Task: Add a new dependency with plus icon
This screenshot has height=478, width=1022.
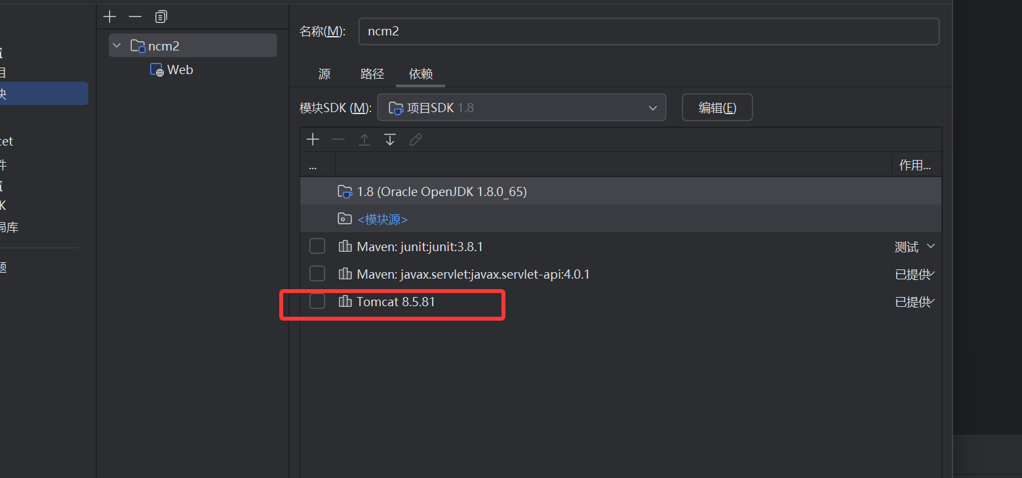Action: tap(313, 140)
